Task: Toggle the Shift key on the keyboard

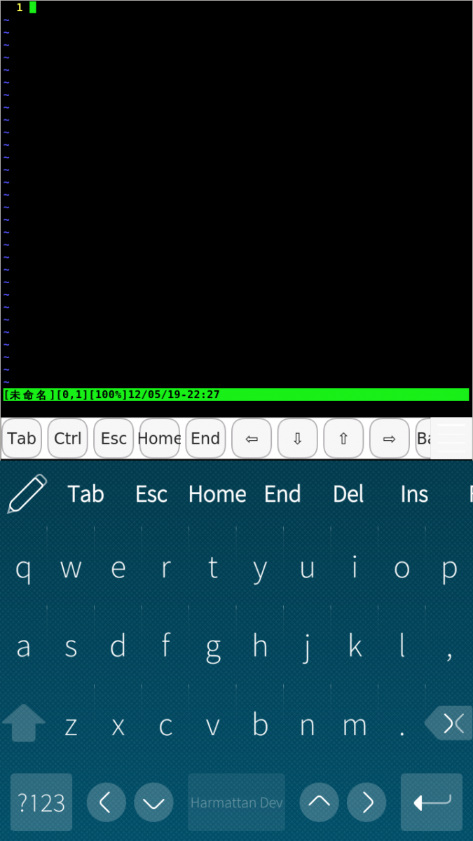Action: (x=24, y=723)
